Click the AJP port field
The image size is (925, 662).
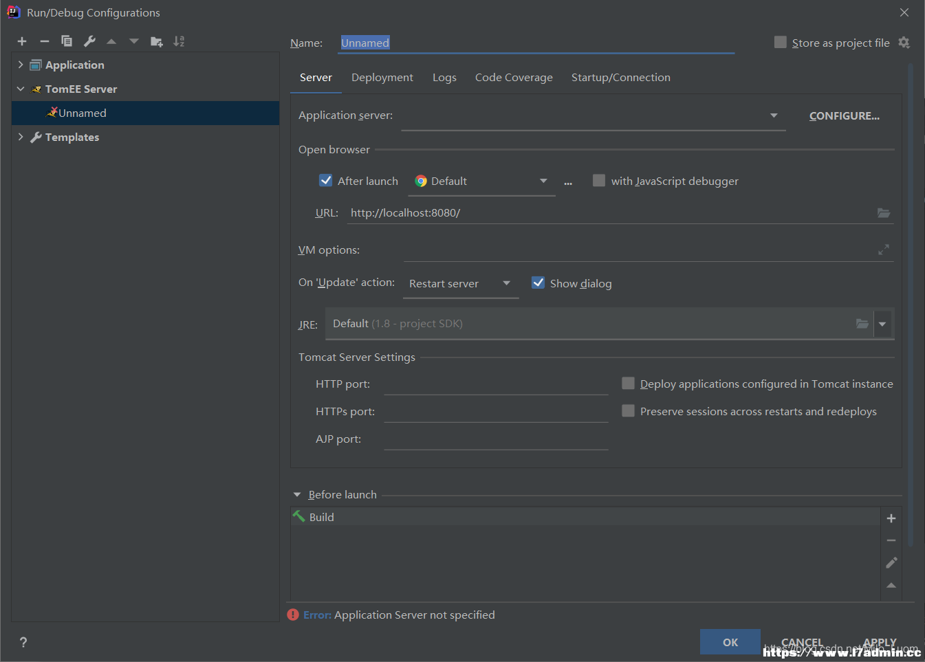(x=496, y=439)
